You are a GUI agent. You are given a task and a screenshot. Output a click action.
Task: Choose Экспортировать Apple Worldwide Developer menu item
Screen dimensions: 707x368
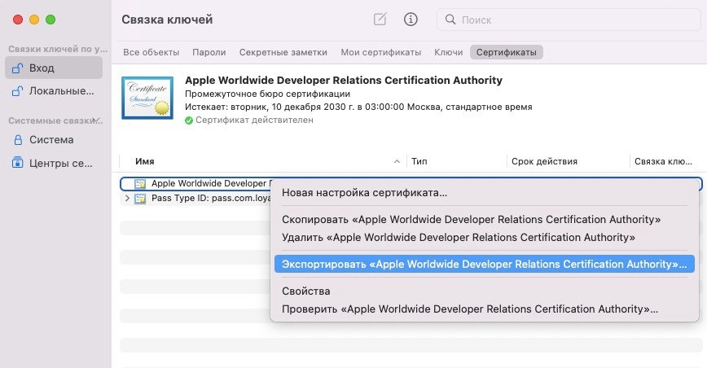pos(485,264)
